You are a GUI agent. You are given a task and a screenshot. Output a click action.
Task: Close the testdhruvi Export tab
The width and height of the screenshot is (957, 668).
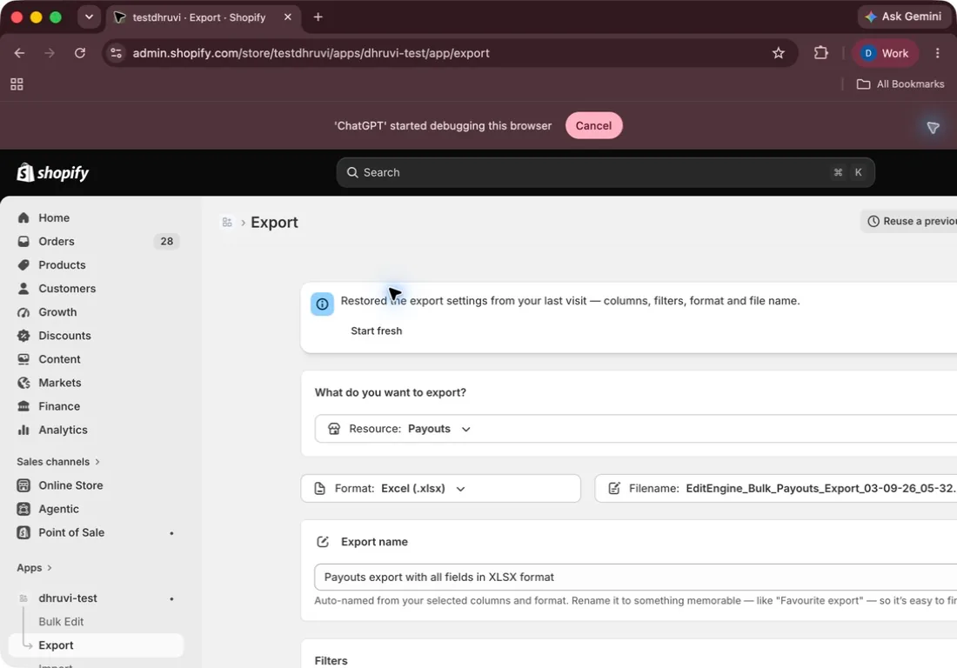coord(287,17)
